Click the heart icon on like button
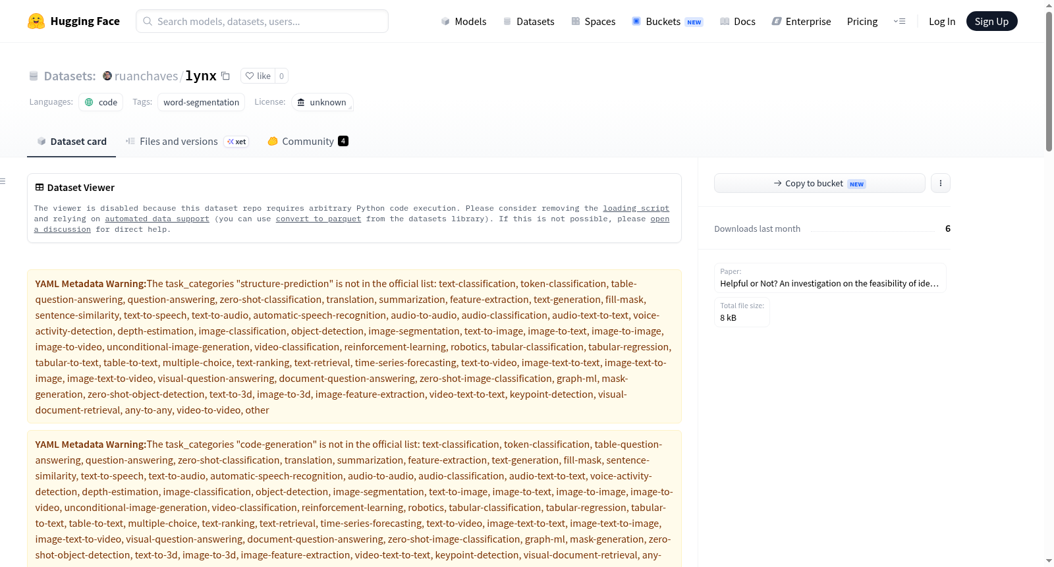The image size is (1054, 567). (x=250, y=76)
